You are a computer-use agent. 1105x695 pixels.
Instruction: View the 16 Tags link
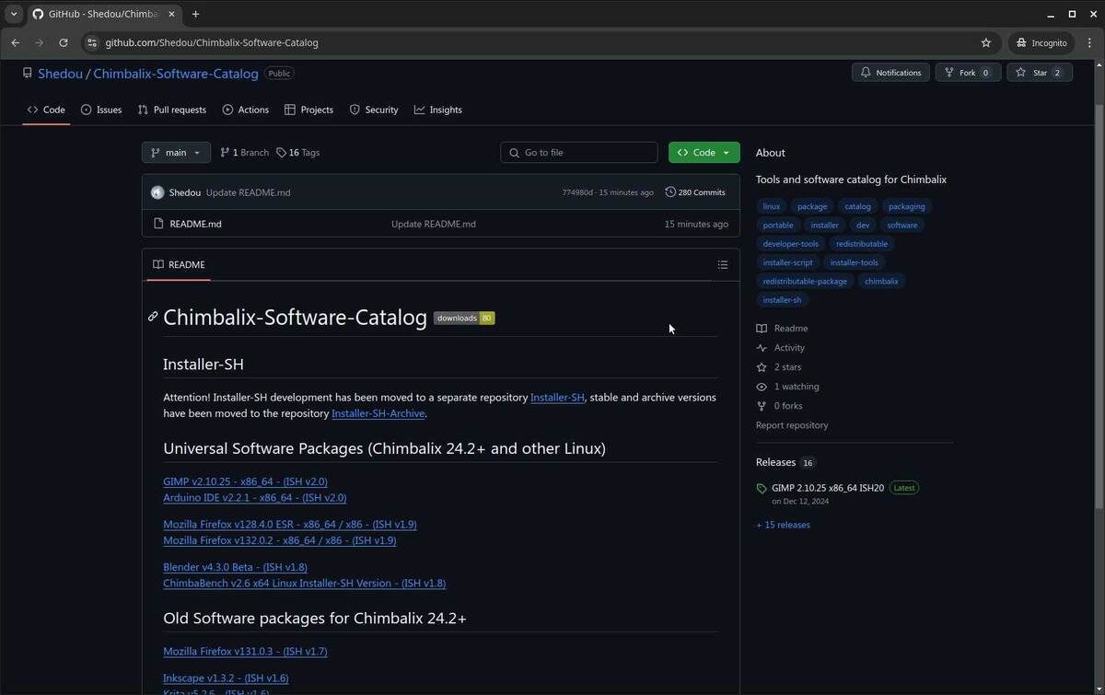pyautogui.click(x=298, y=153)
